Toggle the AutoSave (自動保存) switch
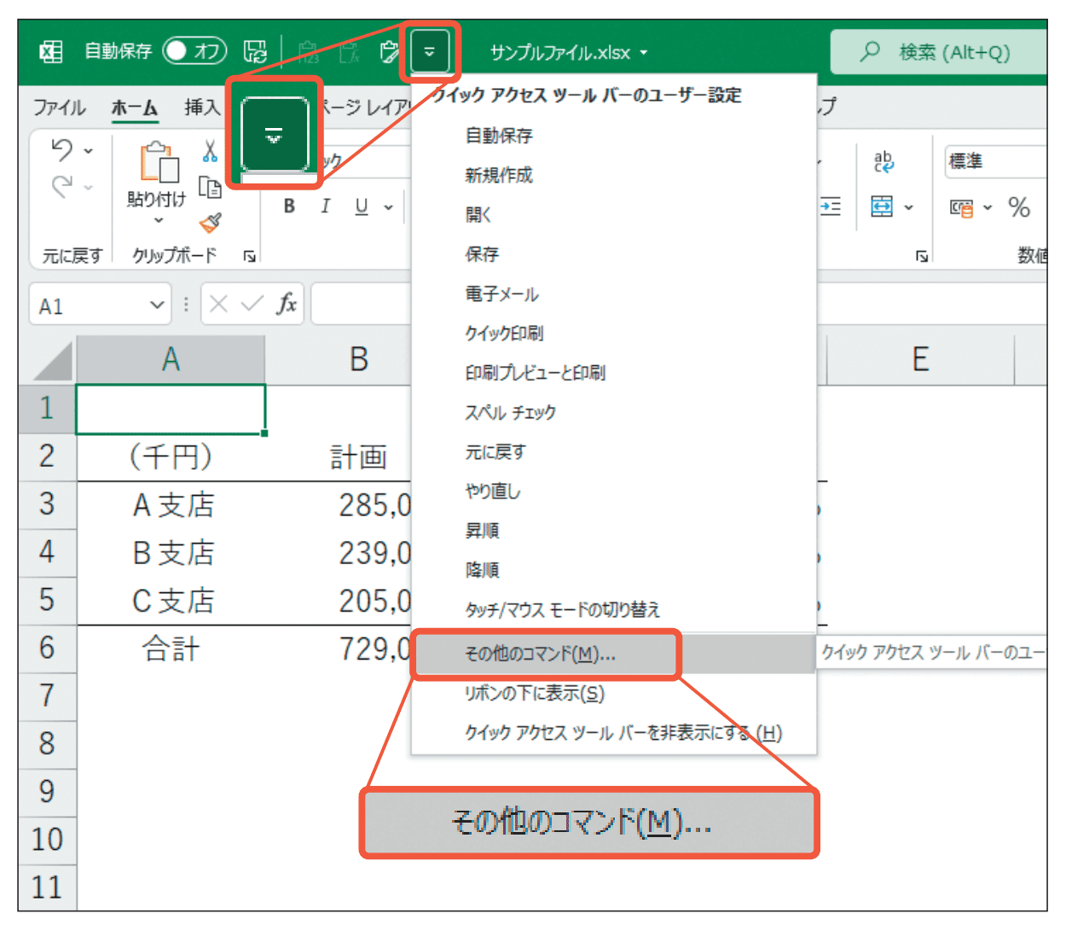The width and height of the screenshot is (1066, 931). 194,51
